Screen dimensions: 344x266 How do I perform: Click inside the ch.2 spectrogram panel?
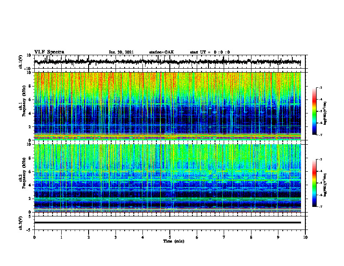pyautogui.click(x=168, y=178)
